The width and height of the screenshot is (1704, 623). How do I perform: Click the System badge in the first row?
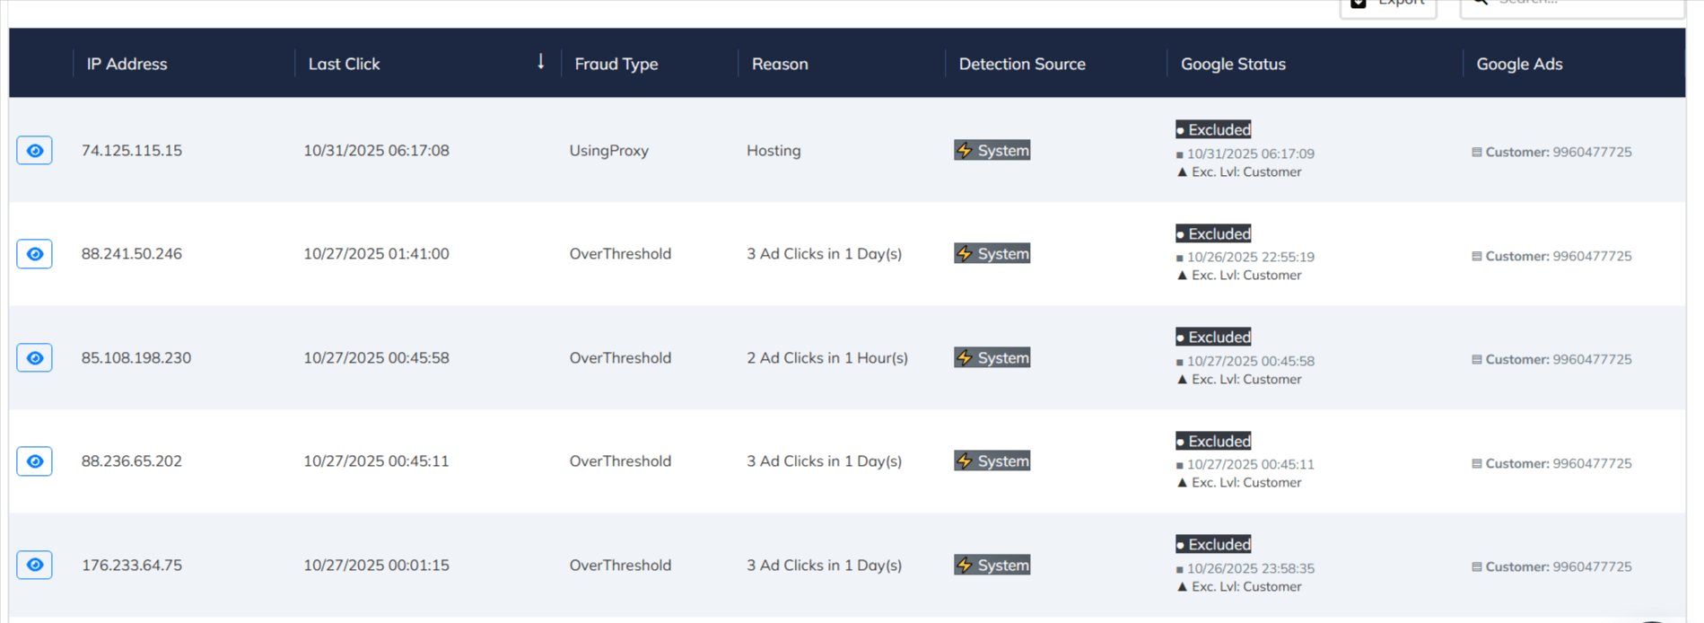pyautogui.click(x=992, y=151)
